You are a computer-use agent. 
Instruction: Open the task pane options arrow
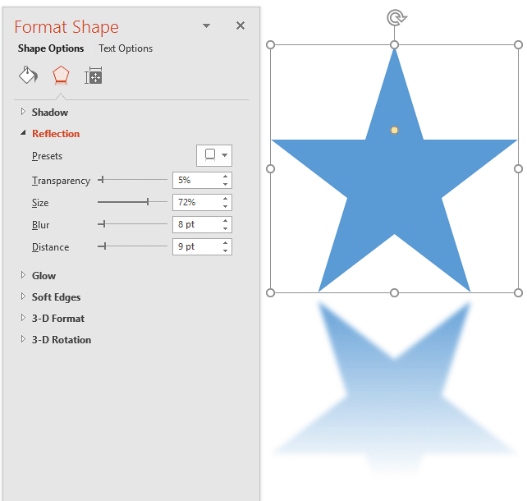point(206,26)
